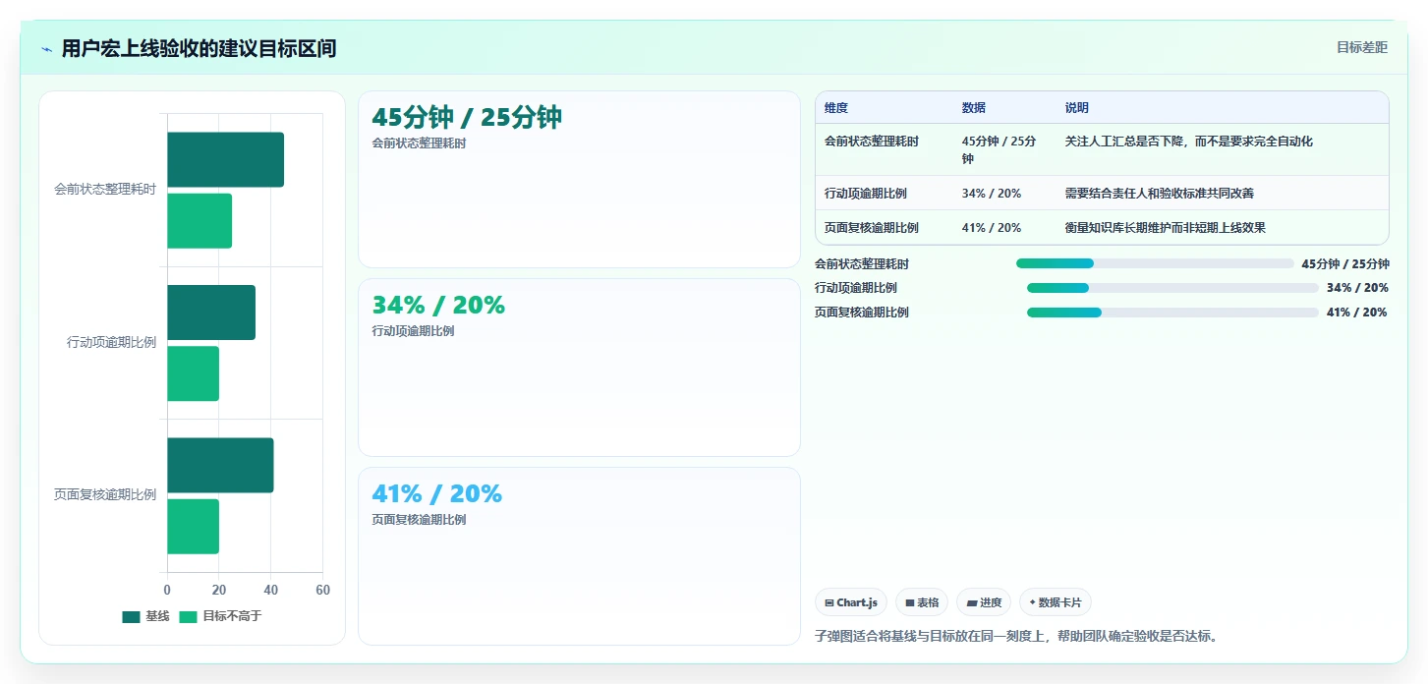Click the note 需要结合责任人和验收标准共同改善
The width and height of the screenshot is (1428, 684).
click(1160, 194)
